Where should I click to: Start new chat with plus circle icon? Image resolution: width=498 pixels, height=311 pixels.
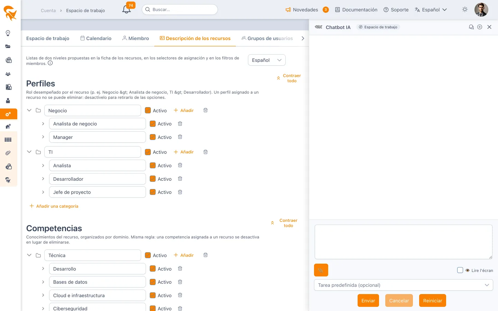(480, 27)
